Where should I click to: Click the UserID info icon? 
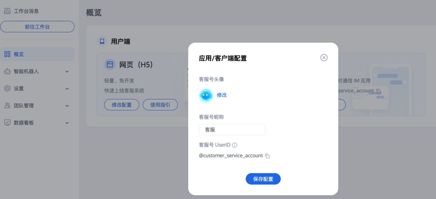[x=235, y=145]
